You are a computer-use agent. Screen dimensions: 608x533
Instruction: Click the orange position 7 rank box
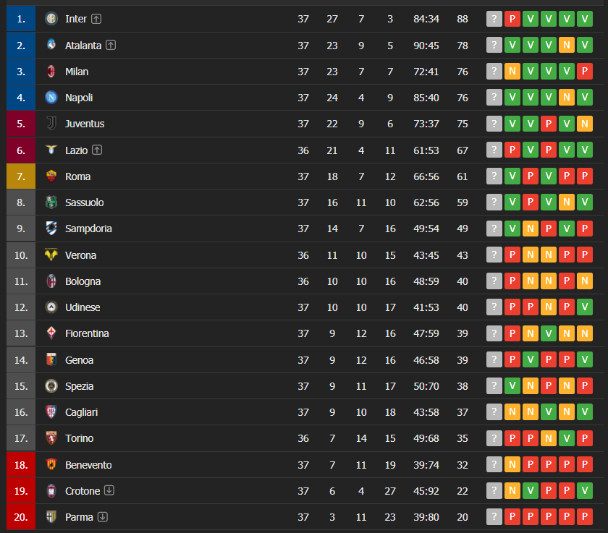[21, 176]
